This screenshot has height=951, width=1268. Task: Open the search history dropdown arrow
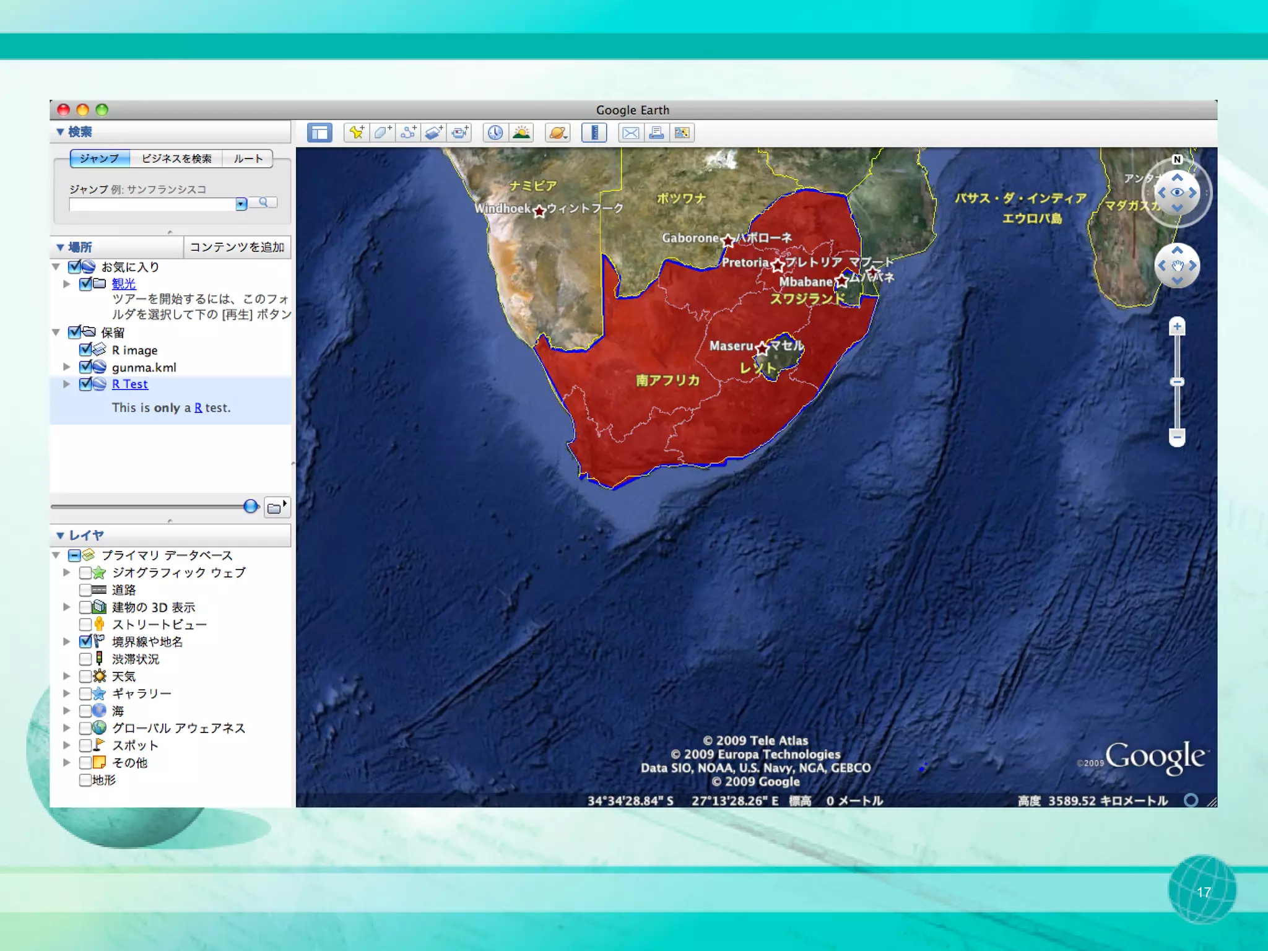[241, 204]
